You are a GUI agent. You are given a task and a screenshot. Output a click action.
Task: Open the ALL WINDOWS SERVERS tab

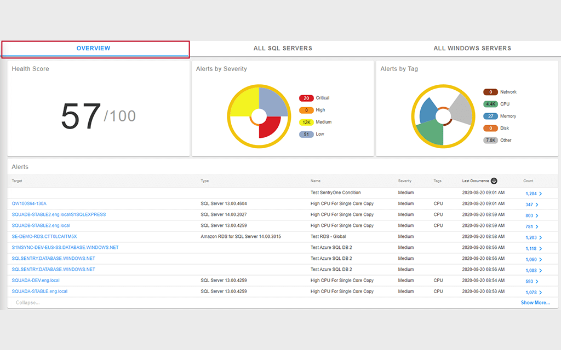pos(472,48)
